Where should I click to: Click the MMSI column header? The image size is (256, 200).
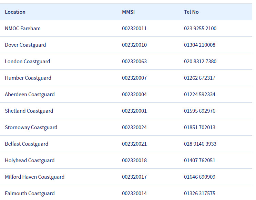[128, 12]
